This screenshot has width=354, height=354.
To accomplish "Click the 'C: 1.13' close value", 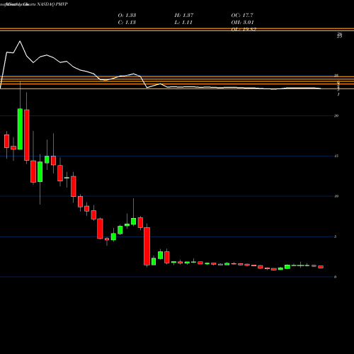I will (127, 23).
